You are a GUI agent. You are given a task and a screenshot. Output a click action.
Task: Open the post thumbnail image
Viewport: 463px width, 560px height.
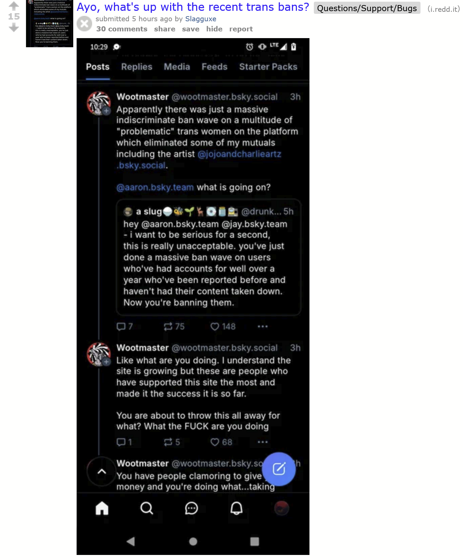click(50, 24)
